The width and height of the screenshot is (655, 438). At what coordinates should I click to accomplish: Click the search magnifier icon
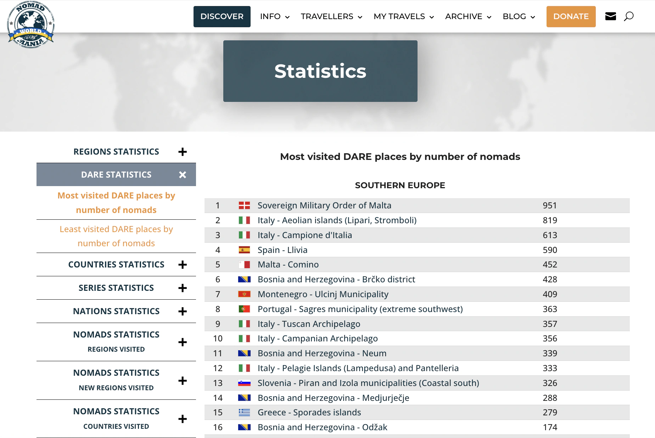click(628, 16)
